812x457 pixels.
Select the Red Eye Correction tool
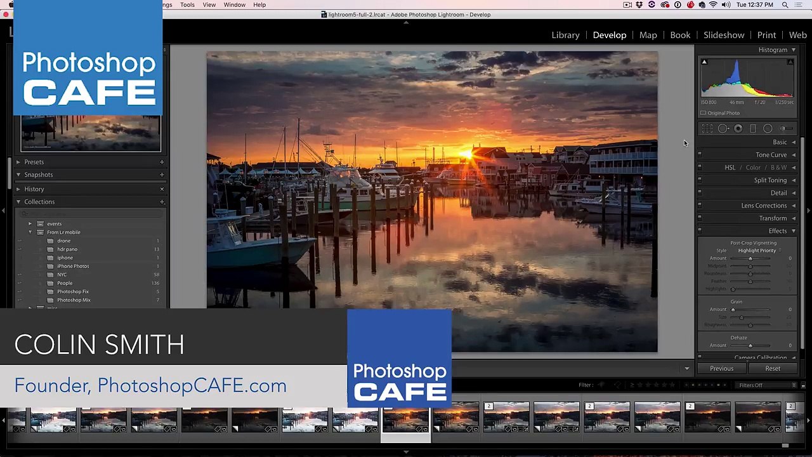tap(738, 129)
